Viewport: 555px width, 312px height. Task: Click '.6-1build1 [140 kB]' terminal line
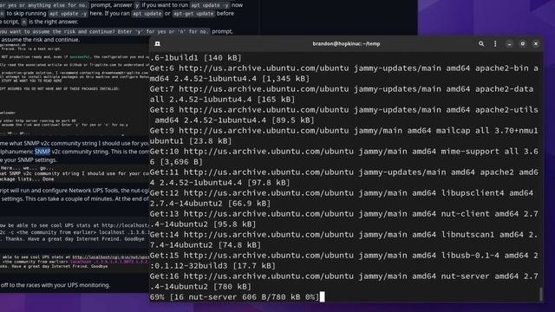(196, 58)
